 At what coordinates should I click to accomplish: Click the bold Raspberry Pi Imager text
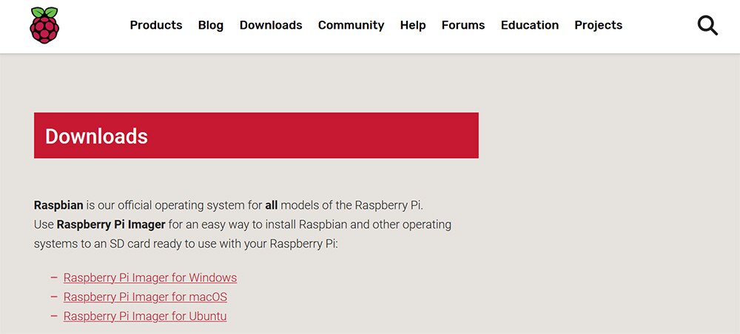point(111,225)
